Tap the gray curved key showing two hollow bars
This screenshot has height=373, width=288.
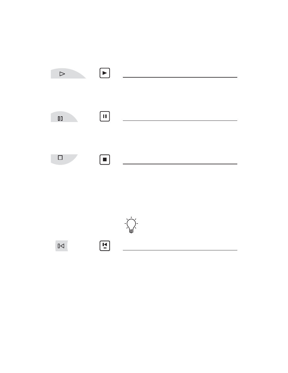coord(64,117)
